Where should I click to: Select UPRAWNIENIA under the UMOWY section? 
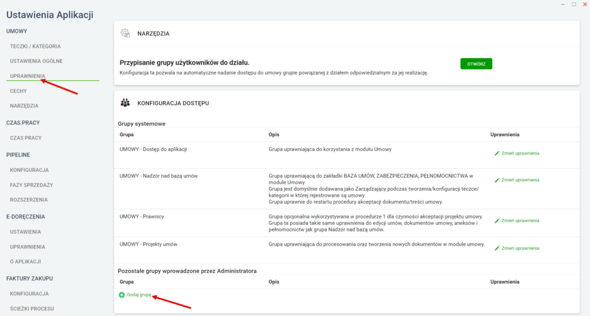click(28, 76)
